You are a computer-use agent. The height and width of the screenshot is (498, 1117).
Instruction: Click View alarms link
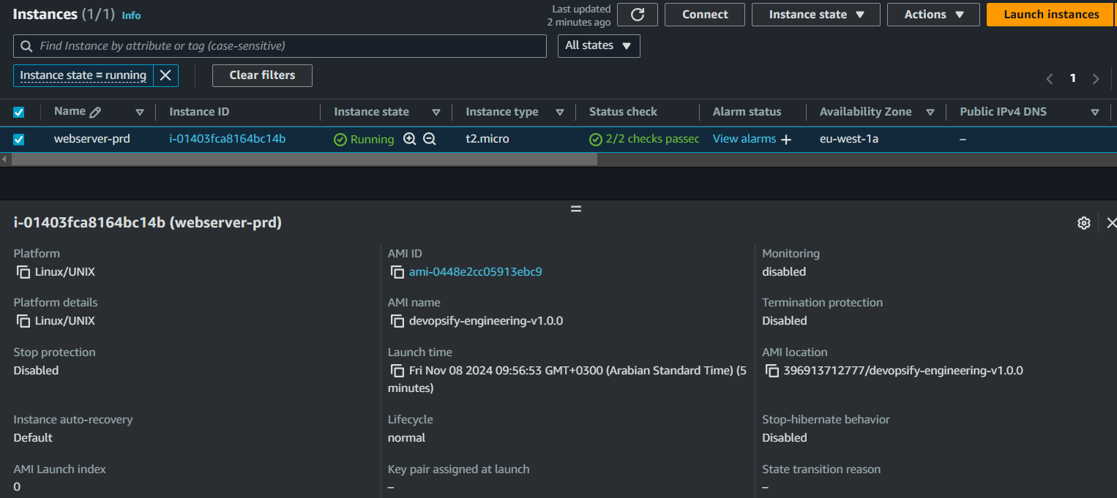coord(744,139)
